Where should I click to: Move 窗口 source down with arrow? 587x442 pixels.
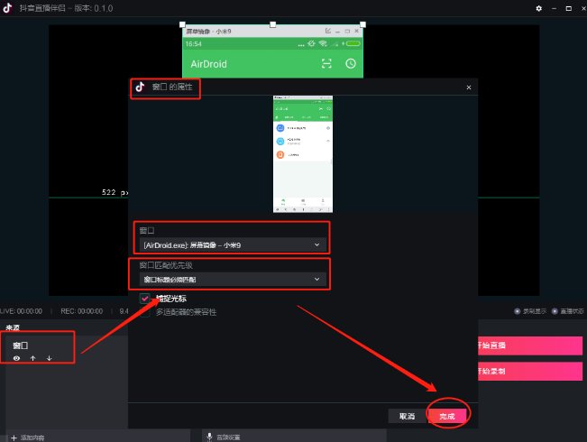point(49,358)
